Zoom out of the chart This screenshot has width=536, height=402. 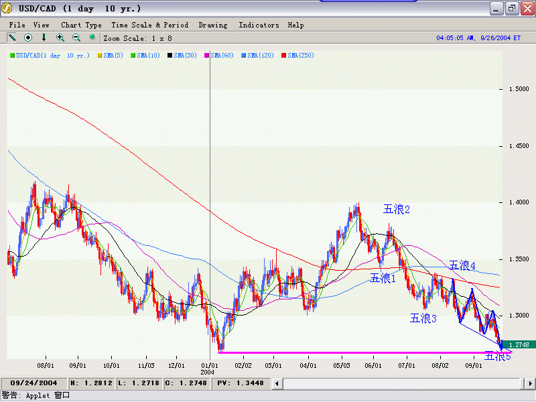point(76,38)
